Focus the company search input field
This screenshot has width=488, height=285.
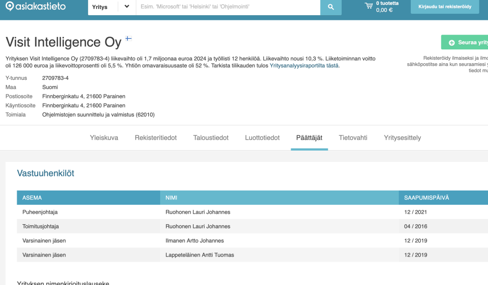coord(228,7)
